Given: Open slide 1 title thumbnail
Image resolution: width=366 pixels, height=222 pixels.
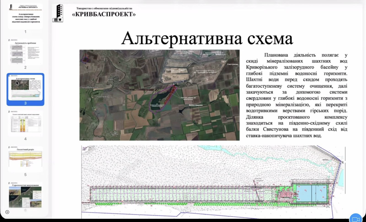Looking at the screenshot, I should coord(25,16).
